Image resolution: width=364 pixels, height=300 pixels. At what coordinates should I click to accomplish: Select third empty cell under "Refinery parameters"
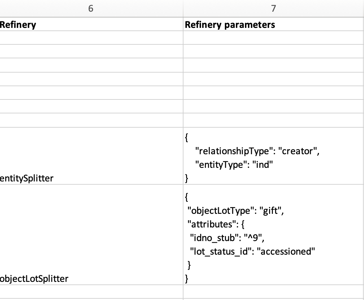pos(273,65)
